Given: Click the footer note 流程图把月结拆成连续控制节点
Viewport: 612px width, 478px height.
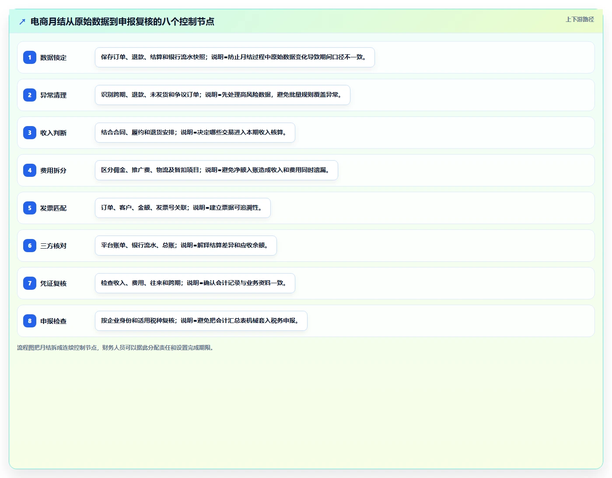Looking at the screenshot, I should coord(115,348).
